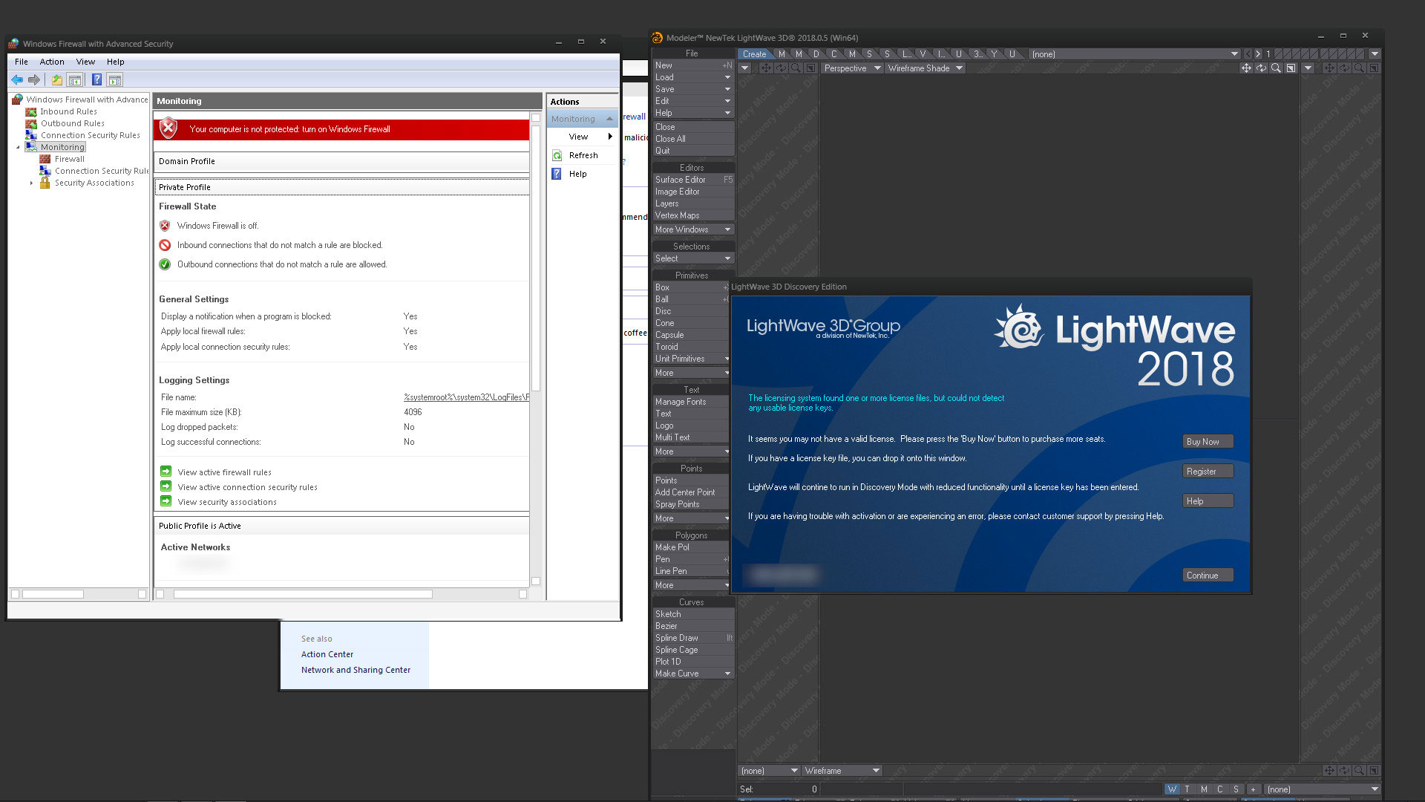Open Network and Sharing Center link
This screenshot has width=1425, height=802.
356,670
